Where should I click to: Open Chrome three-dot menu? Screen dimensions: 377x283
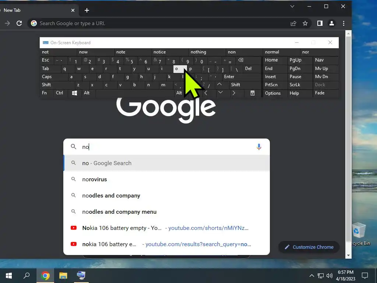[x=343, y=23]
